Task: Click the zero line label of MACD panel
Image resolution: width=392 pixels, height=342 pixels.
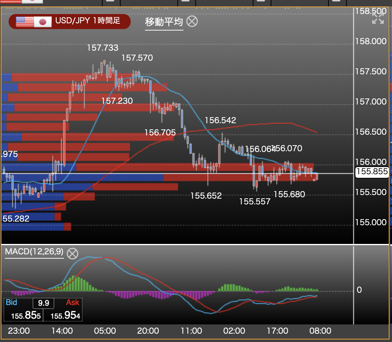Action: point(359,290)
